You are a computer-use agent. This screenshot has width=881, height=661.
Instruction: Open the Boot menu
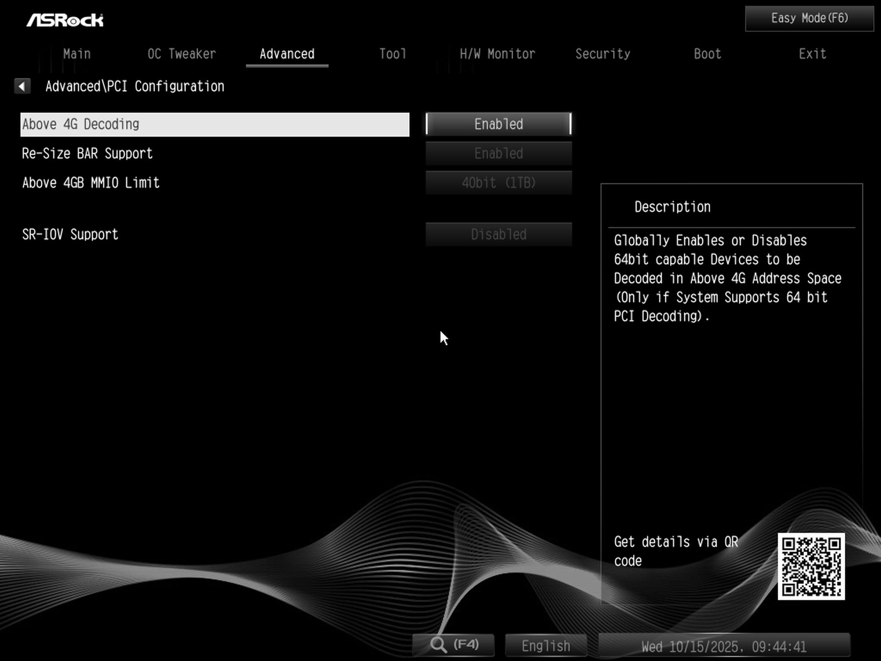click(707, 54)
